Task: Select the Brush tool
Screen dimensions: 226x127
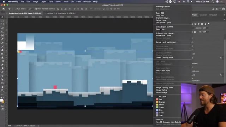Action: 2,47
